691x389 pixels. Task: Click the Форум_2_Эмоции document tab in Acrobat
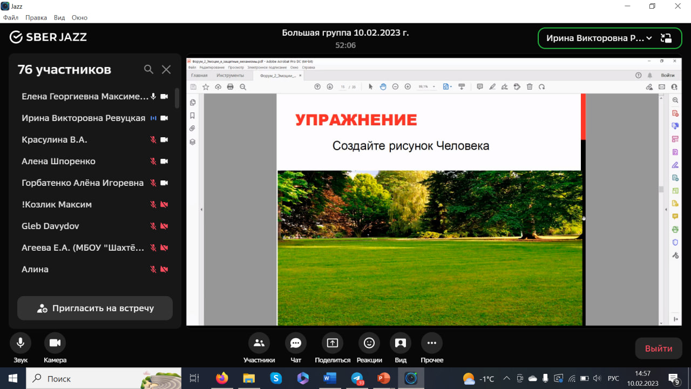coord(278,76)
